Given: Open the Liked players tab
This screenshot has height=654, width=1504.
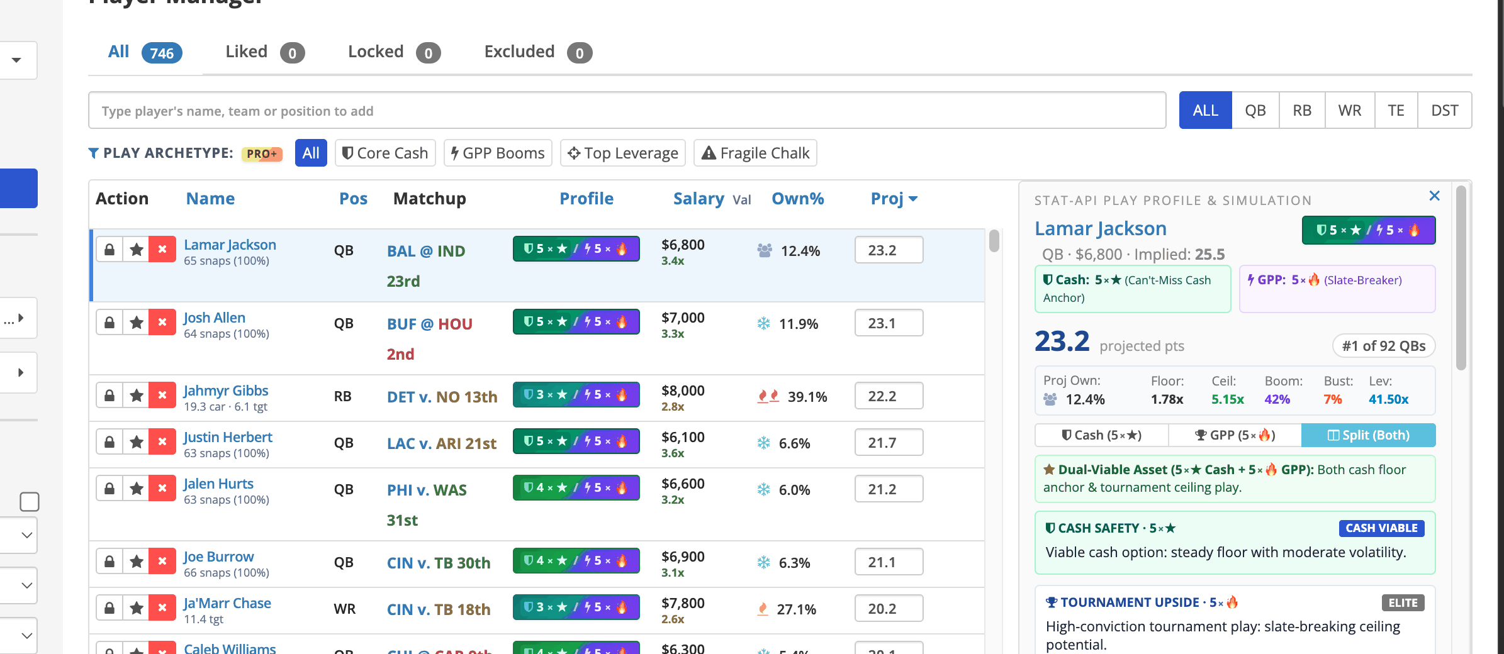Looking at the screenshot, I should click(265, 52).
